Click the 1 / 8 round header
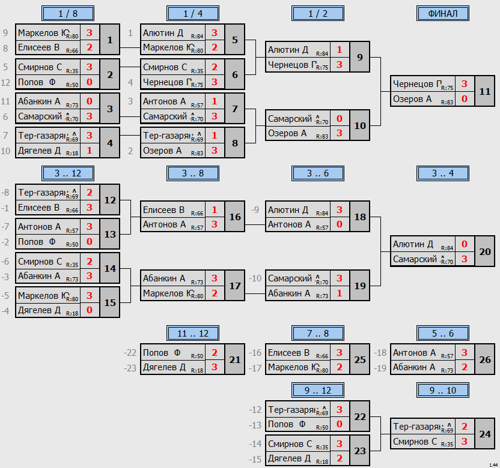500x468 pixels. 67,13
